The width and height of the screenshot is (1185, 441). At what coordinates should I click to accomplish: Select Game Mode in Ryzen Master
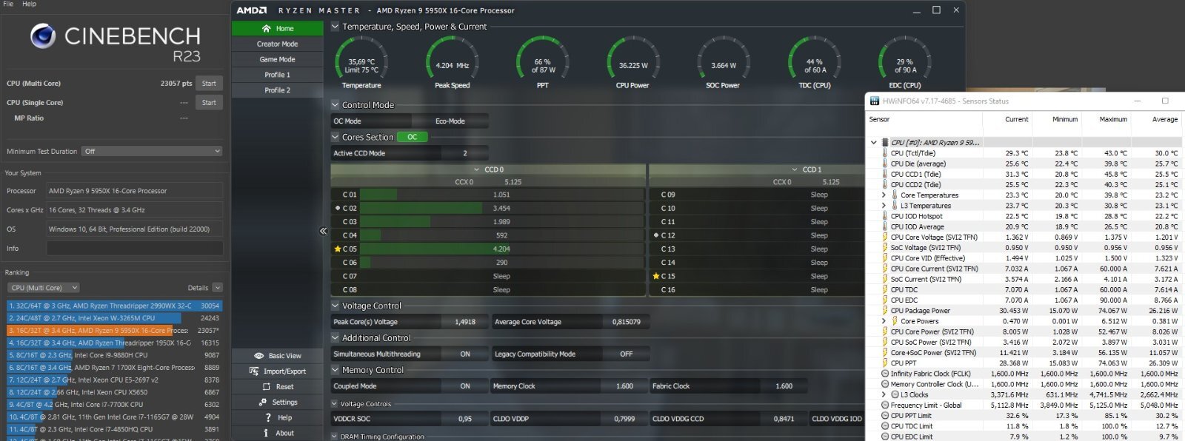pyautogui.click(x=277, y=59)
